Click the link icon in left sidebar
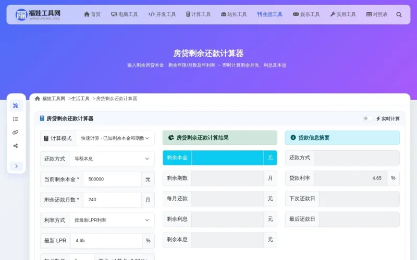Viewport: 417px width, 260px height. [16, 133]
